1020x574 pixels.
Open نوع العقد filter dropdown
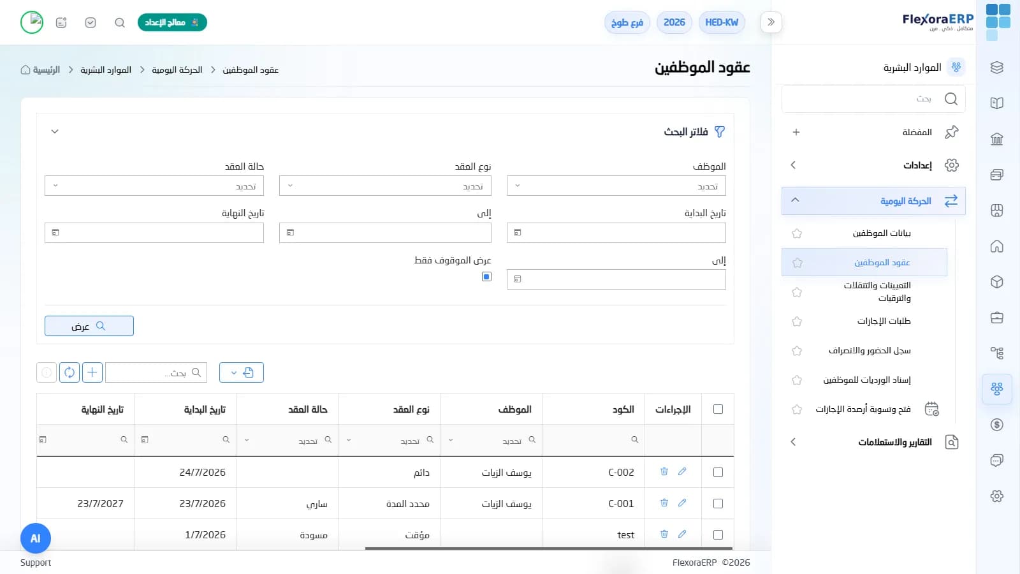point(385,186)
